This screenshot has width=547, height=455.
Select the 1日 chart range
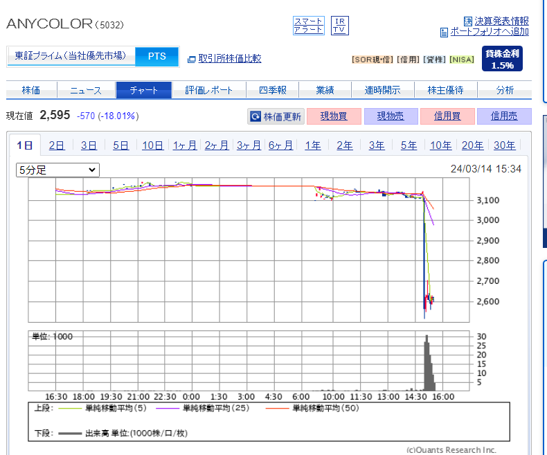[25, 145]
